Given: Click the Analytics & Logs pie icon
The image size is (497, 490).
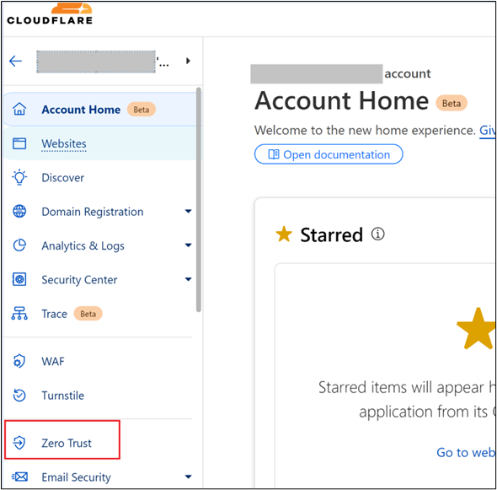Looking at the screenshot, I should pos(19,245).
